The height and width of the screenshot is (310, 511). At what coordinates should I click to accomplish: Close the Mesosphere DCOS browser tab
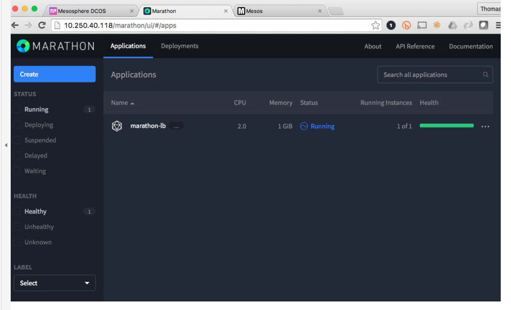(x=132, y=11)
